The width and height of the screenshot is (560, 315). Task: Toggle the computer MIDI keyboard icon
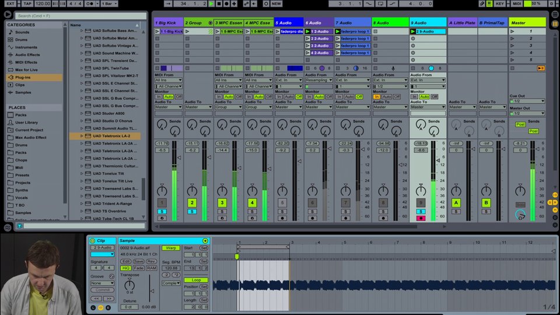click(489, 3)
